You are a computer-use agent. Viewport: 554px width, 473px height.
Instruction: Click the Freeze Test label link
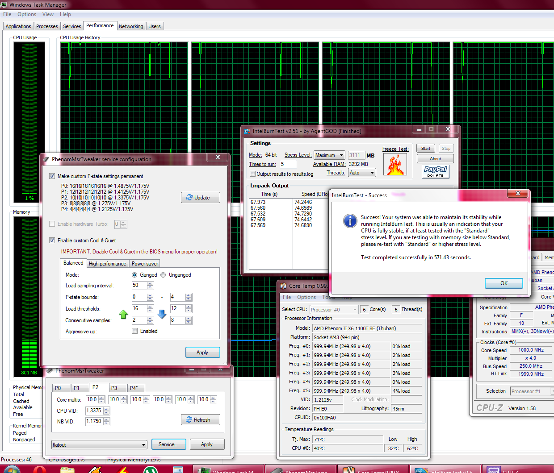pos(395,149)
